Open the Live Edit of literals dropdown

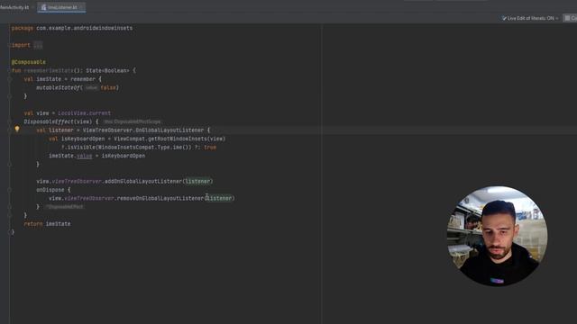(530, 18)
